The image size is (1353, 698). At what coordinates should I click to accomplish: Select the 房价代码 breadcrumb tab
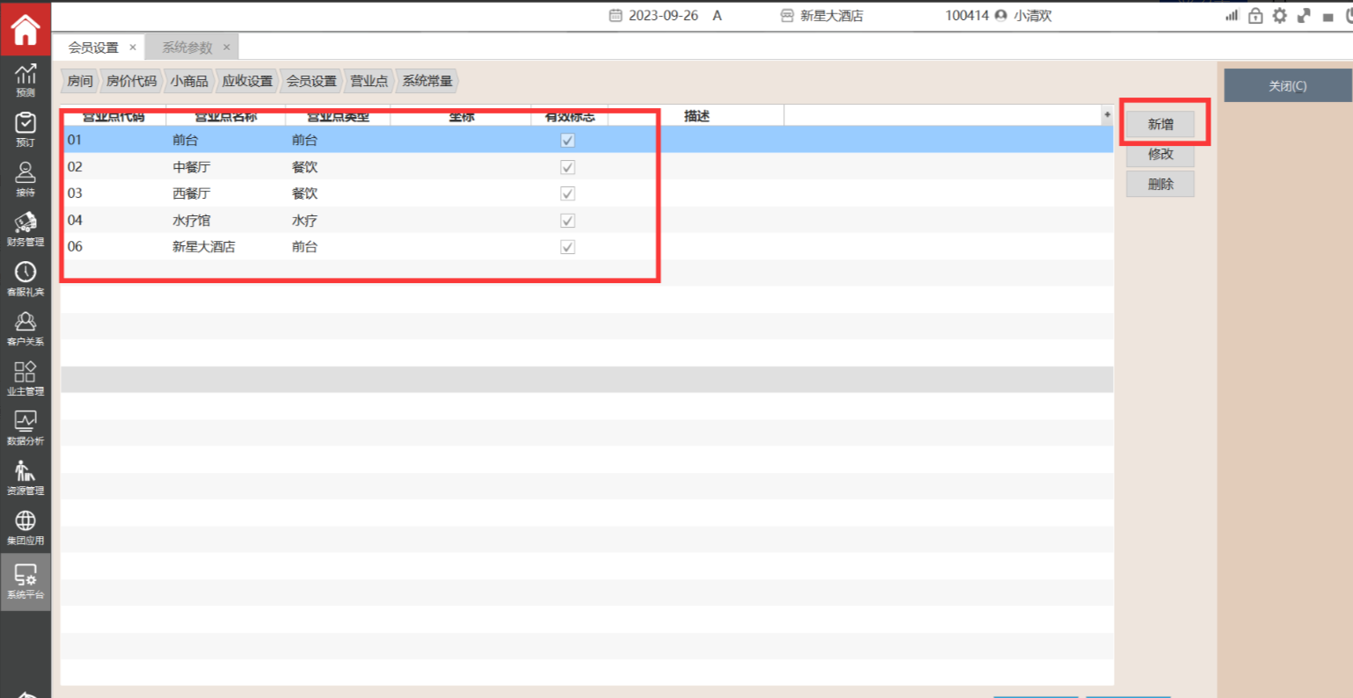(x=131, y=81)
